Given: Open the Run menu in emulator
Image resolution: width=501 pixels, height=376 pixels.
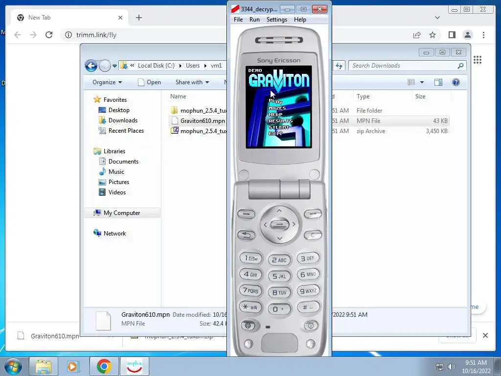Looking at the screenshot, I should pos(254,20).
